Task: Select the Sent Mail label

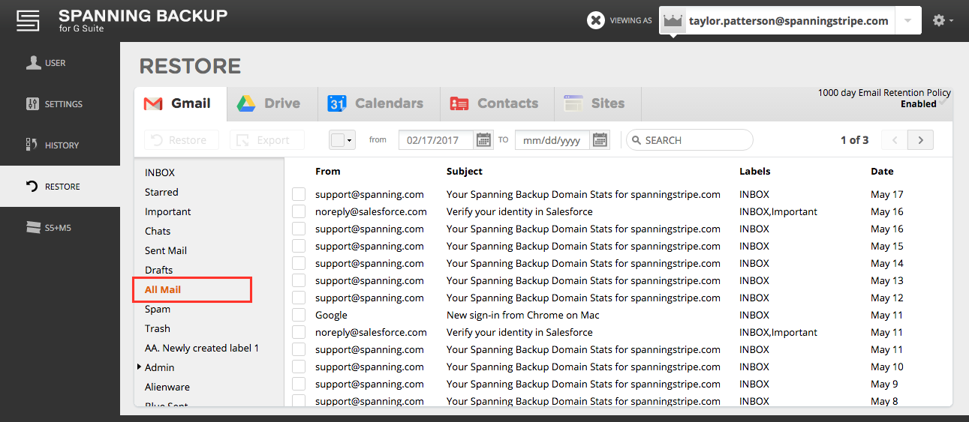Action: tap(166, 251)
